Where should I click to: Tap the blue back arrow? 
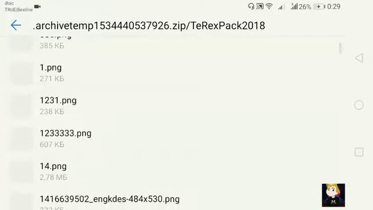click(16, 25)
